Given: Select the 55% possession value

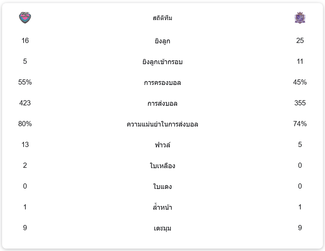Looking at the screenshot, I should pyautogui.click(x=25, y=82).
